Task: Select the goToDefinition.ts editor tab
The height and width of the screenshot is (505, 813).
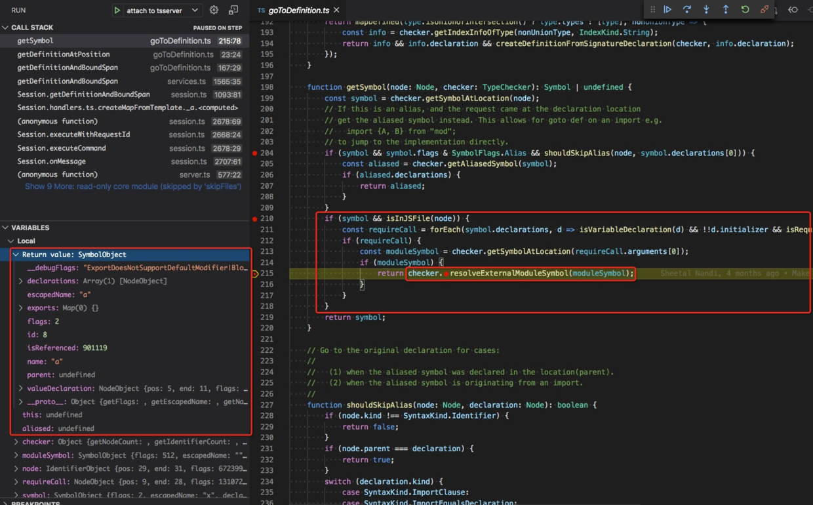Action: pos(298,10)
